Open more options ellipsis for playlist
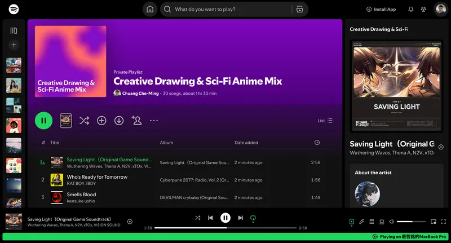This screenshot has width=451, height=243. pos(154,121)
